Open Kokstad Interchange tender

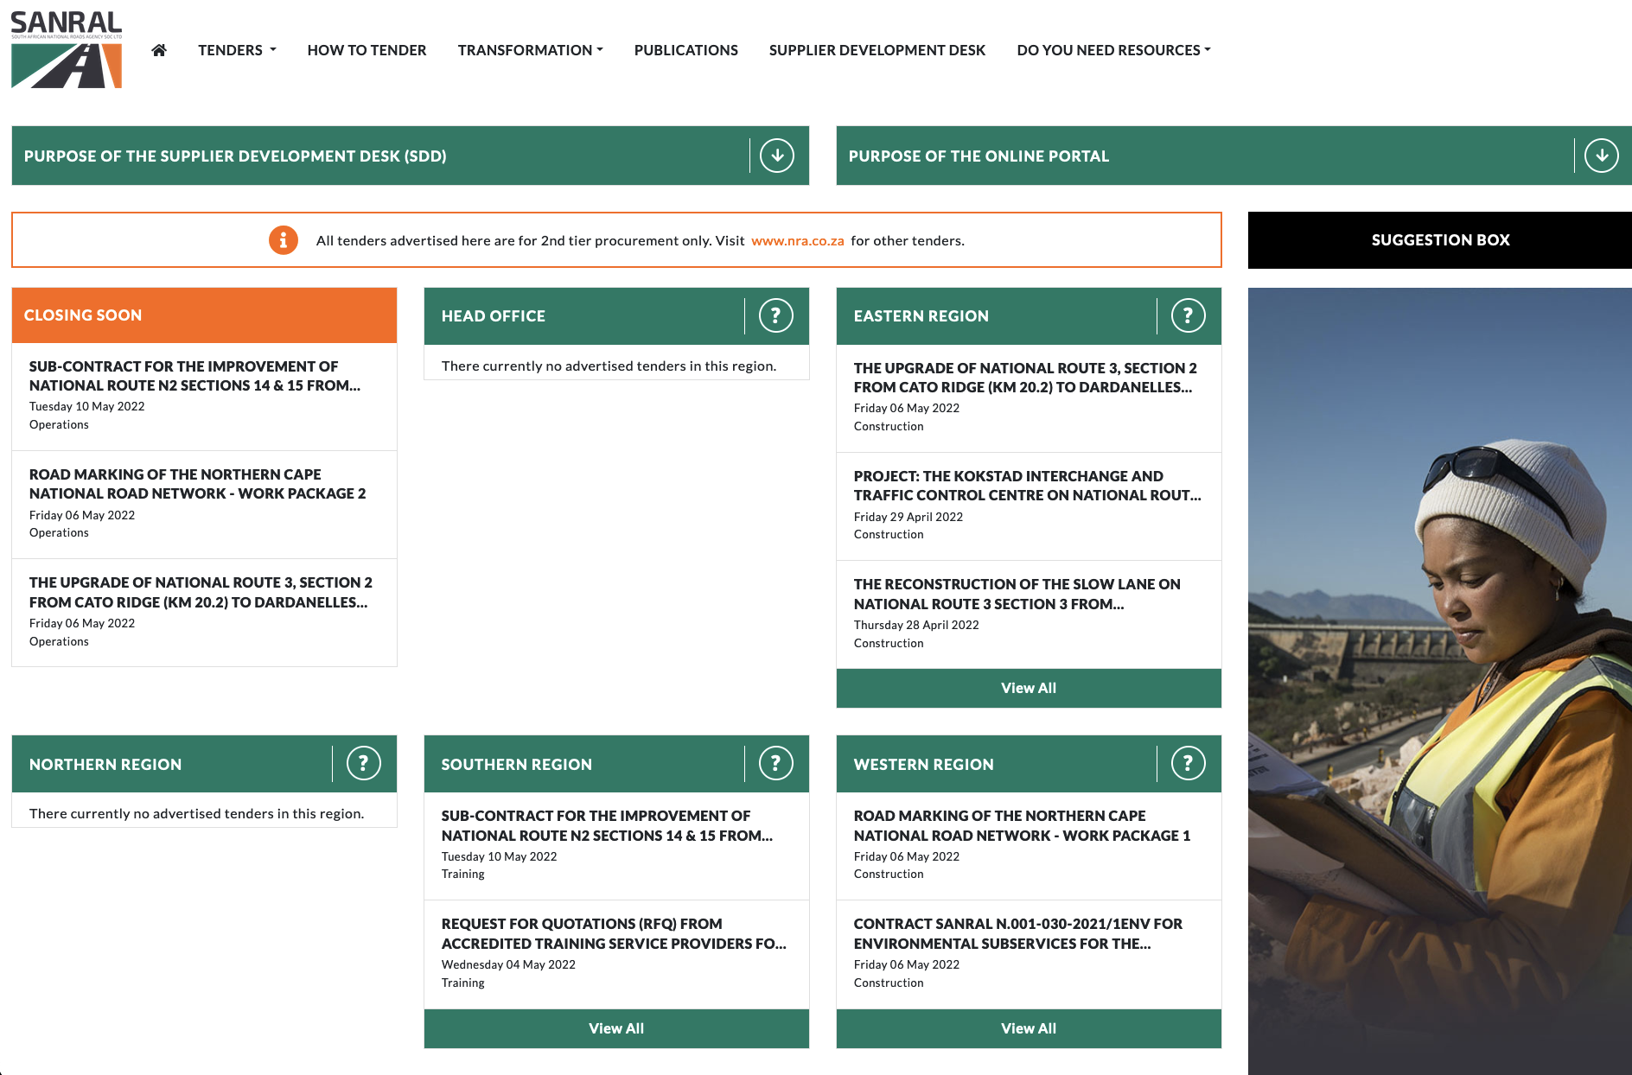[x=1027, y=486]
